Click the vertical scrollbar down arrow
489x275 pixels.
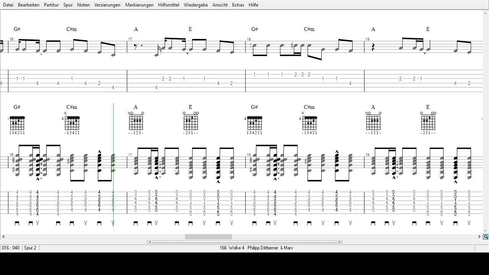tap(486, 231)
